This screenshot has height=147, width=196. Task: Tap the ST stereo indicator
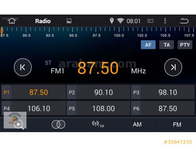click(48, 63)
